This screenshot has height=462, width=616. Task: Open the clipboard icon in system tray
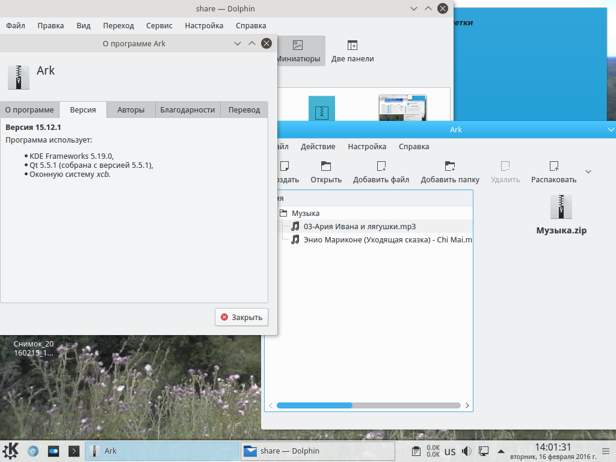click(416, 451)
